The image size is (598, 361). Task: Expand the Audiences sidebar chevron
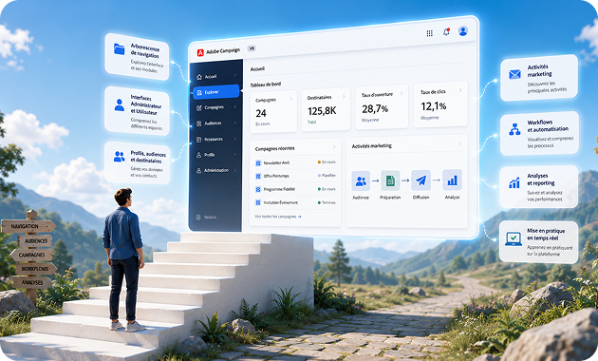point(235,123)
